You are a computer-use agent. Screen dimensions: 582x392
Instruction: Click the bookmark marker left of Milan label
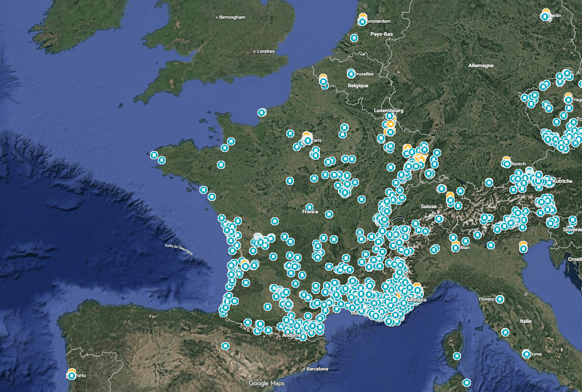point(455,248)
